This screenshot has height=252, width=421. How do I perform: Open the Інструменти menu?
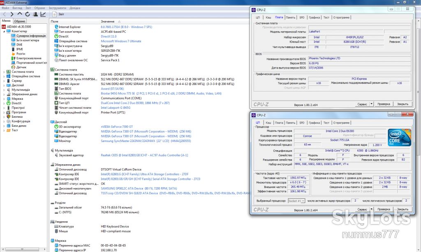(58, 8)
